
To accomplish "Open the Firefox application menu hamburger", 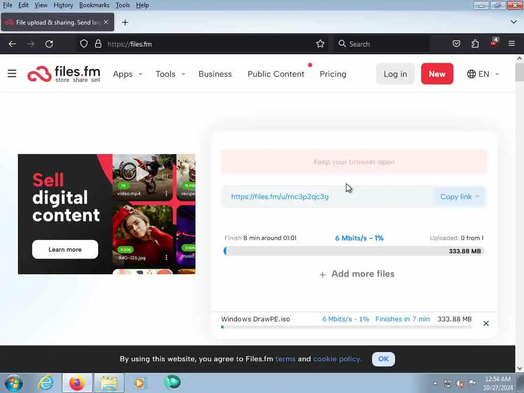I will click(x=512, y=44).
